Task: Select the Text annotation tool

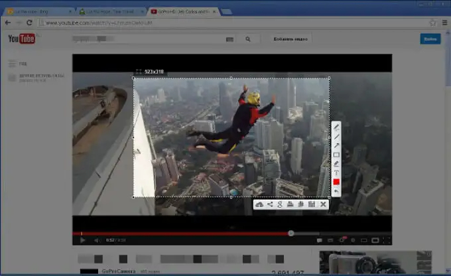Action: click(x=336, y=172)
